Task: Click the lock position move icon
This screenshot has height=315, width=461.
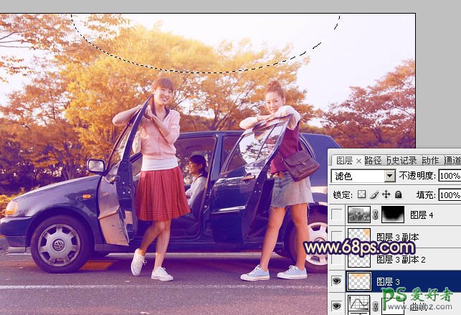Action: coord(386,194)
